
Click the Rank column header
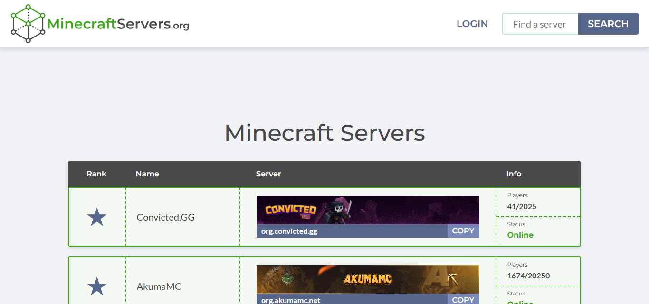[x=96, y=174]
